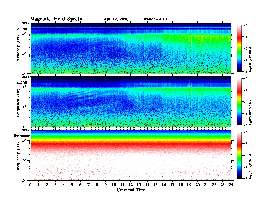The width and height of the screenshot is (275, 212).
Task: Click the "dD/dt" panel label
Action: [x=22, y=82]
